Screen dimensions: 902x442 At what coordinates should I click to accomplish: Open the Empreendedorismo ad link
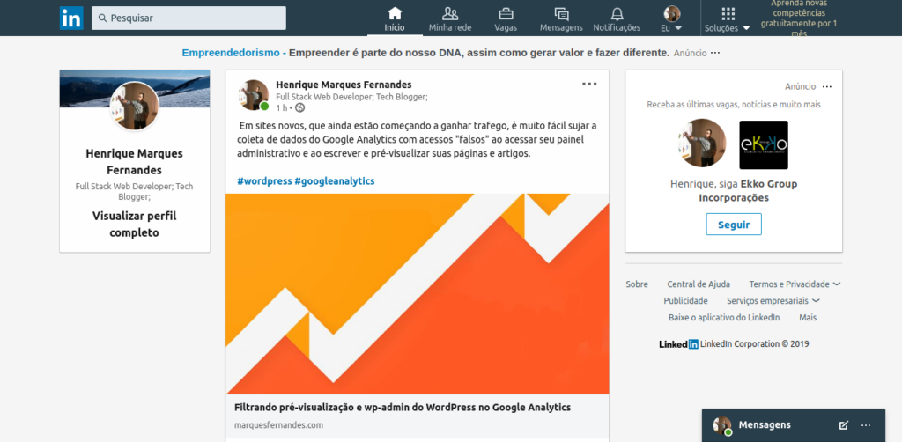point(425,53)
